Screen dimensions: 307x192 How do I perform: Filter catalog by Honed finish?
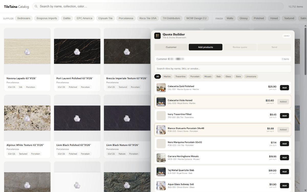coord(274,18)
